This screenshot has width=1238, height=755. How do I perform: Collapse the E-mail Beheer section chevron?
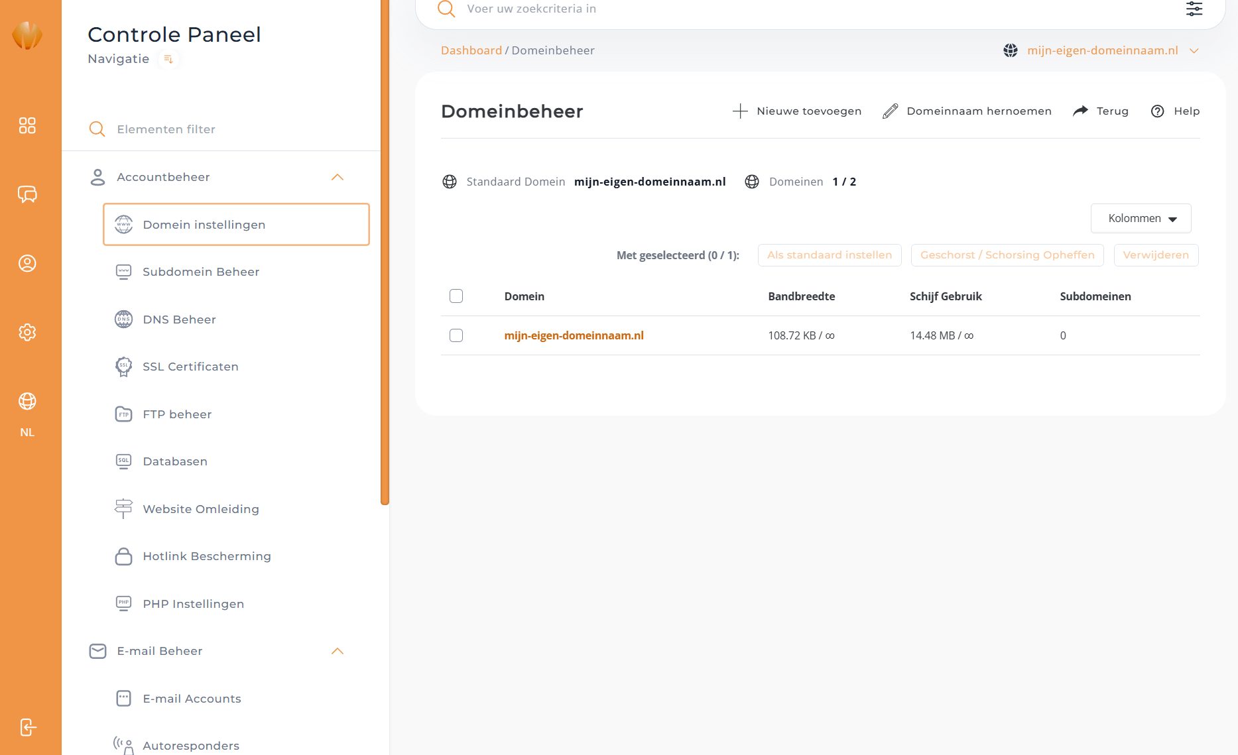pos(338,651)
